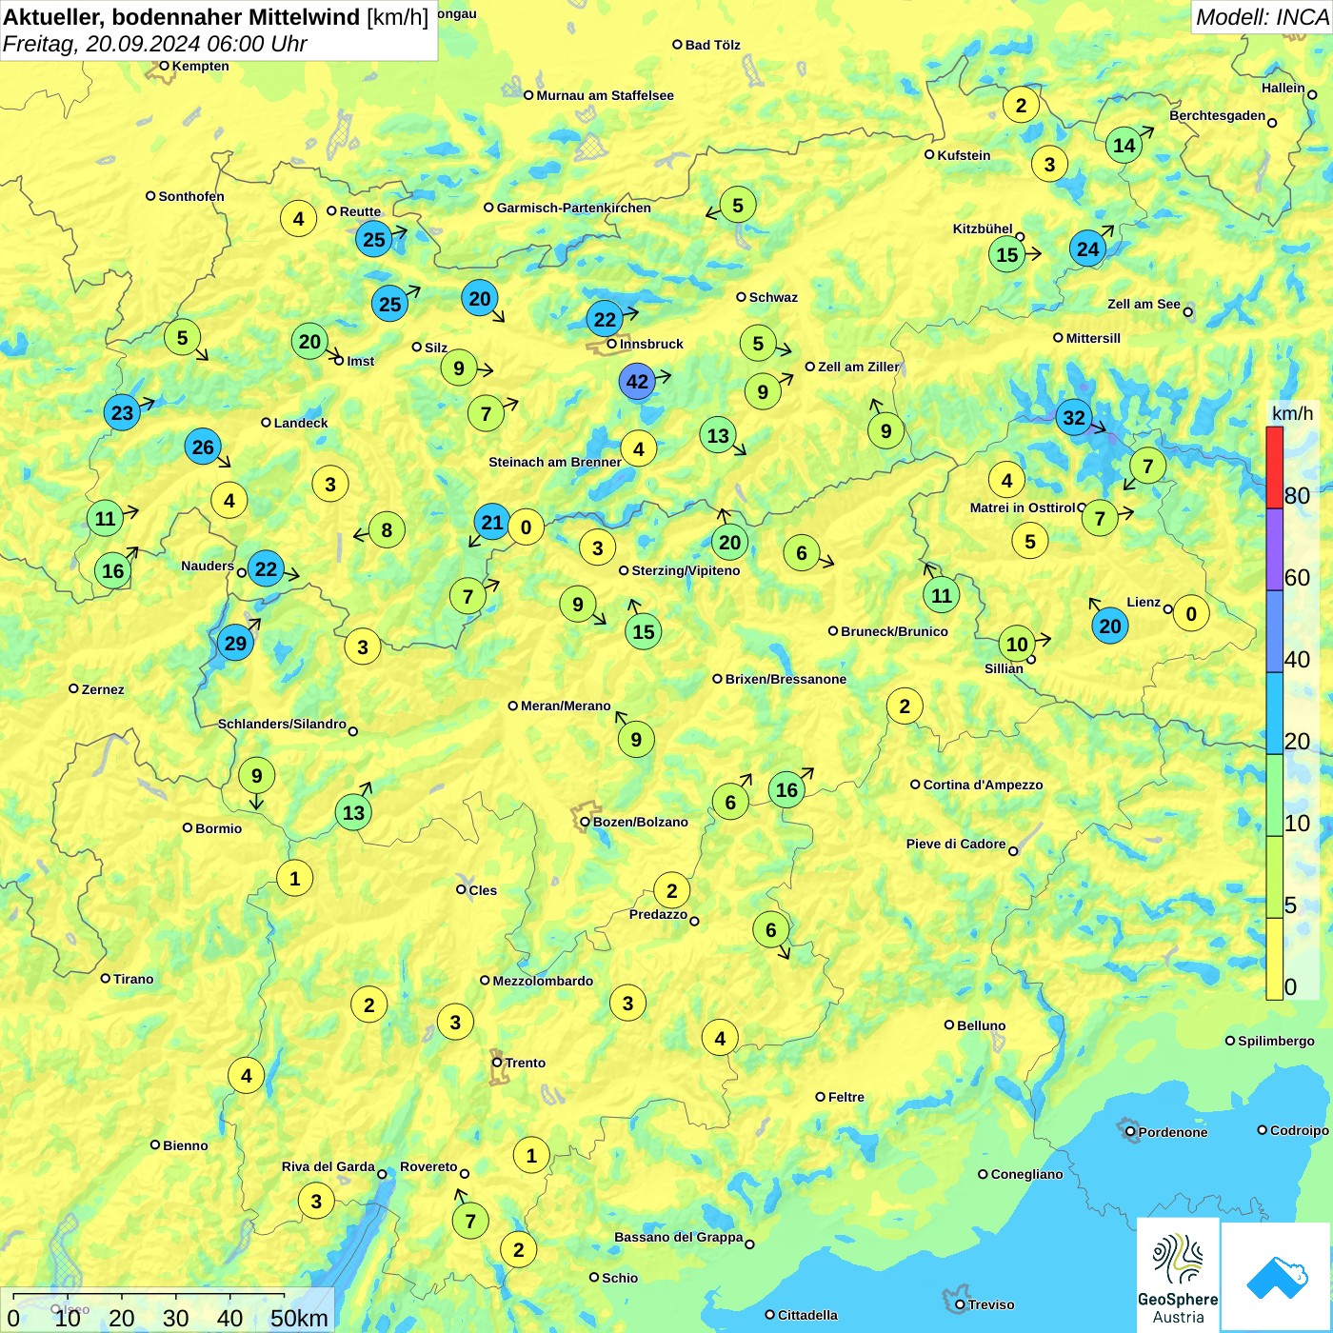Click the Zell am See label
The width and height of the screenshot is (1333, 1333).
pyautogui.click(x=1144, y=304)
